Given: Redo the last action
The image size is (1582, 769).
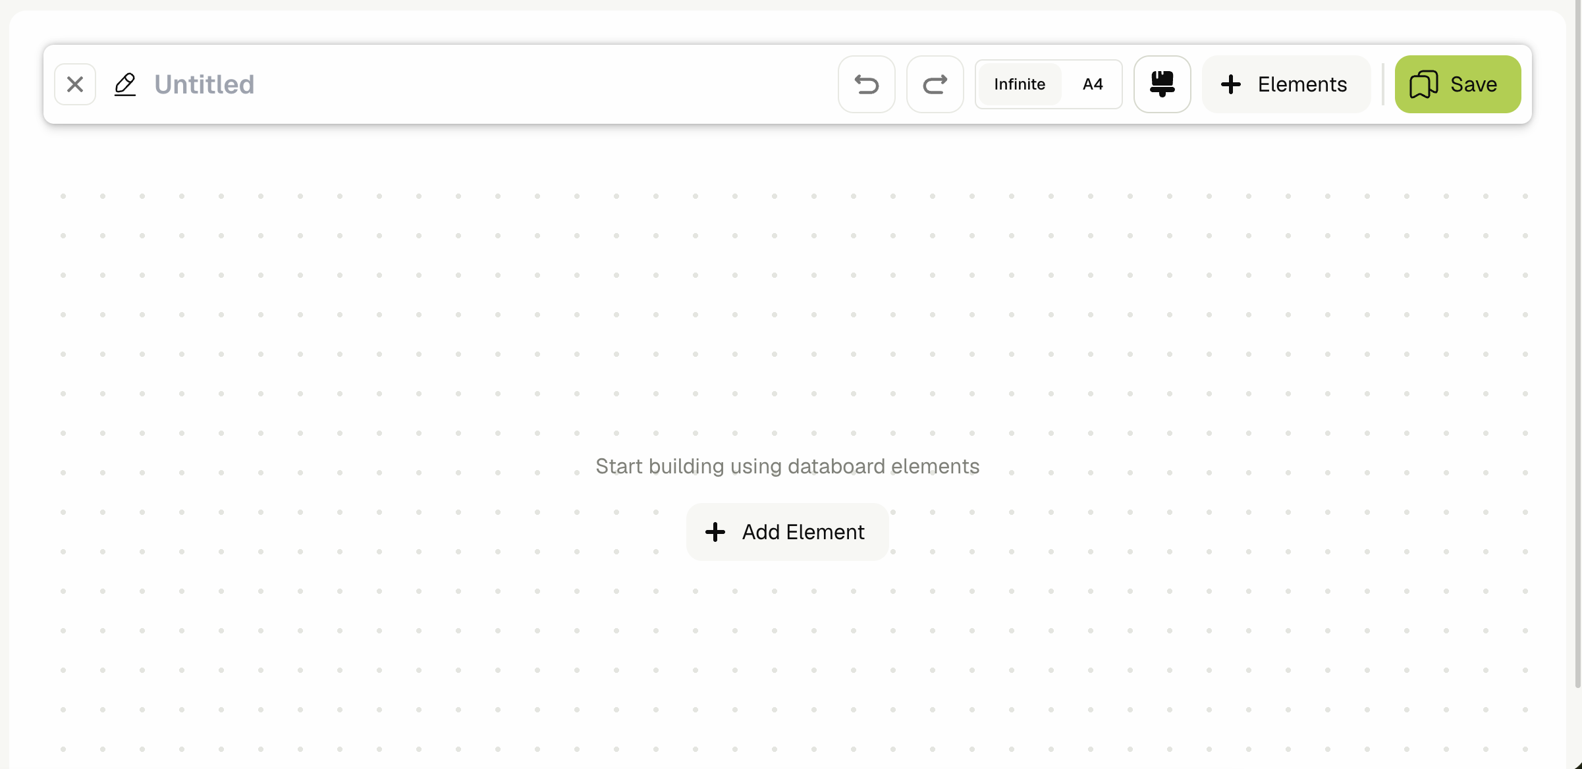Looking at the screenshot, I should coord(935,84).
